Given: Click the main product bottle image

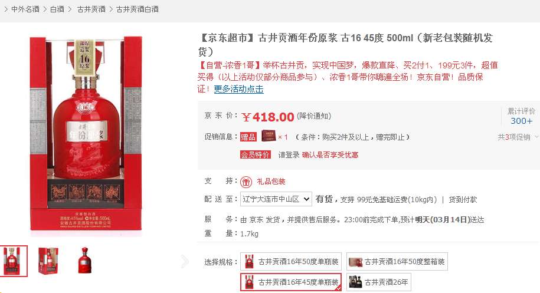Looking at the screenshot, I should pyautogui.click(x=86, y=133).
